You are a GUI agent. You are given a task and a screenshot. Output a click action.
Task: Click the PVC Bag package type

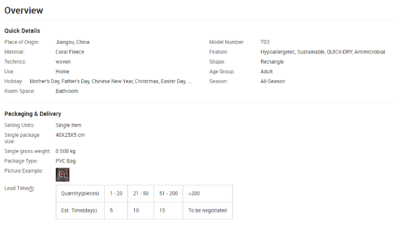coord(65,161)
